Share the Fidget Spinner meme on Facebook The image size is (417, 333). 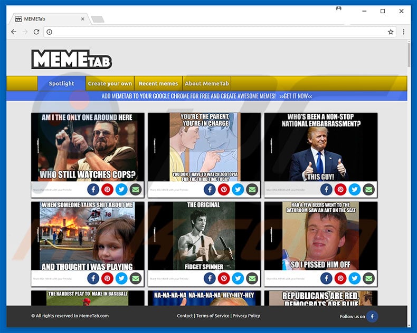(x=210, y=278)
